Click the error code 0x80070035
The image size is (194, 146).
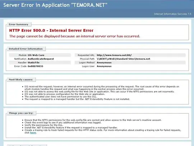click(x=35, y=66)
